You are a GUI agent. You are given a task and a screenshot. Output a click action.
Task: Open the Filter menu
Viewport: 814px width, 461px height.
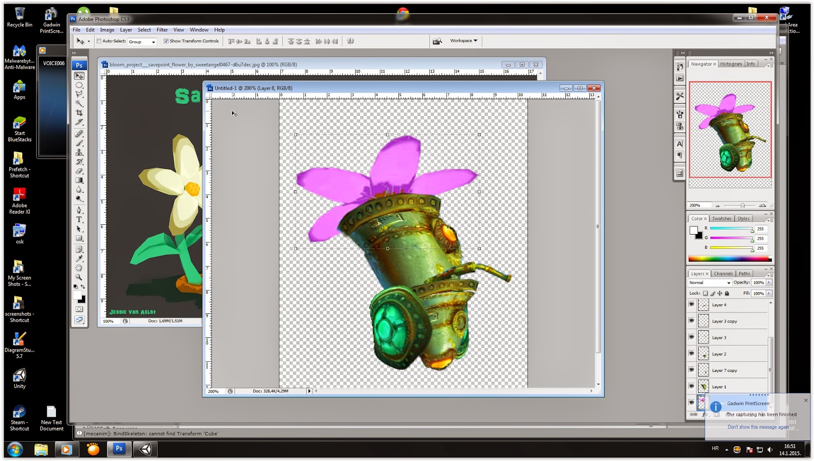(162, 30)
